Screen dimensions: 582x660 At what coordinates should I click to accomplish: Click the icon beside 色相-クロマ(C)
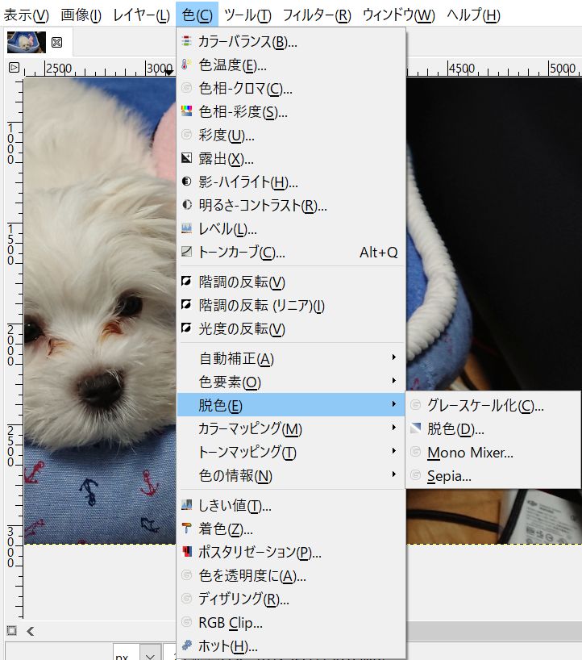coord(186,88)
